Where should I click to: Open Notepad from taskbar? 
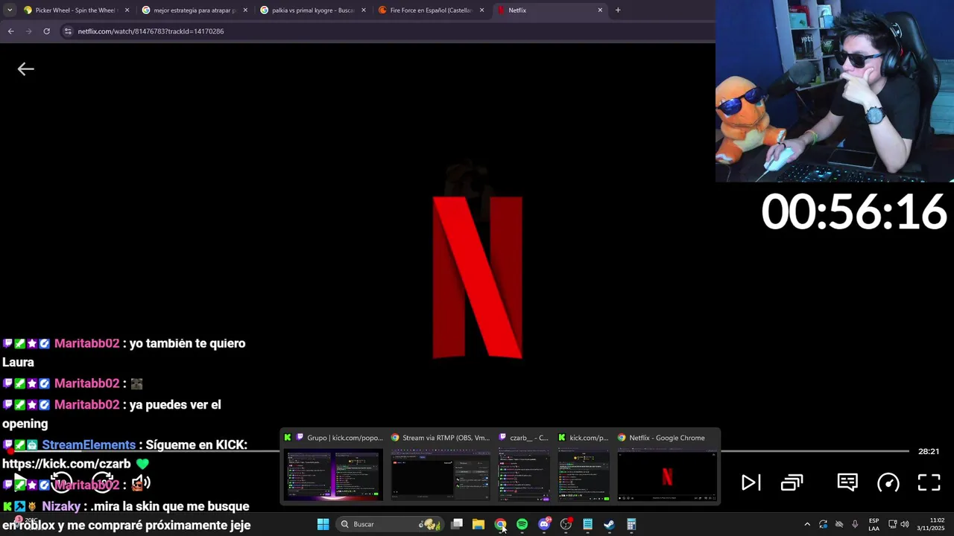pyautogui.click(x=587, y=524)
